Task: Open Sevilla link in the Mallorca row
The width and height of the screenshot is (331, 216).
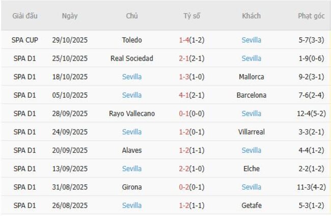Action: pos(132,77)
